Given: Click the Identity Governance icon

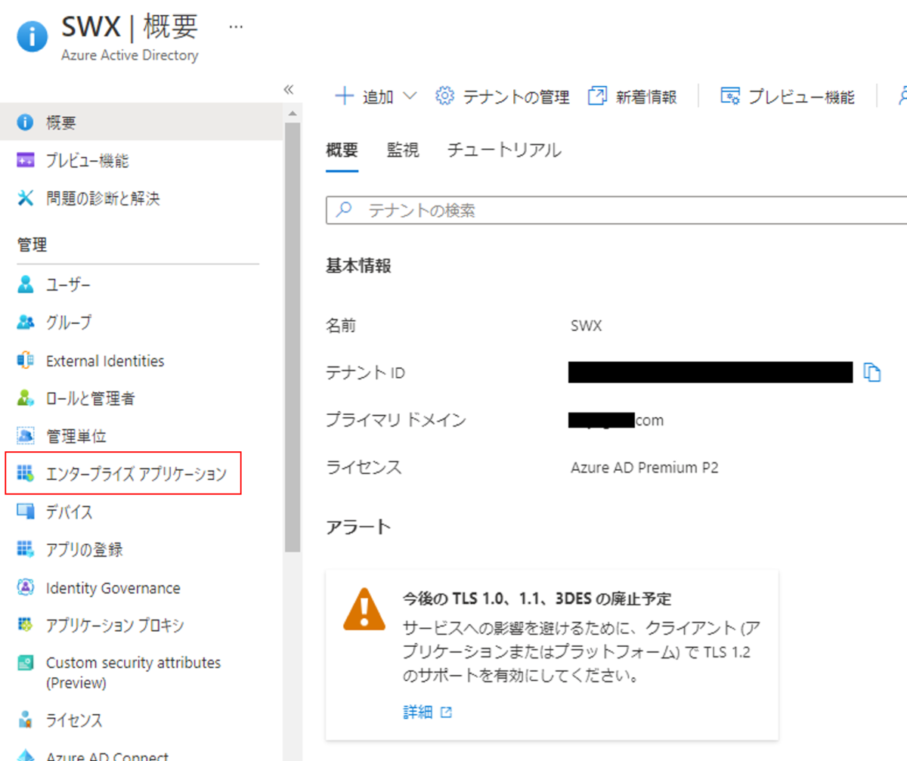Looking at the screenshot, I should (26, 587).
